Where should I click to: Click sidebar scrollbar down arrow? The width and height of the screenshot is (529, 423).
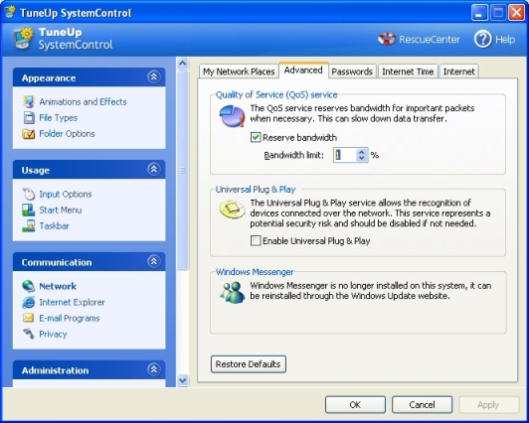(183, 380)
